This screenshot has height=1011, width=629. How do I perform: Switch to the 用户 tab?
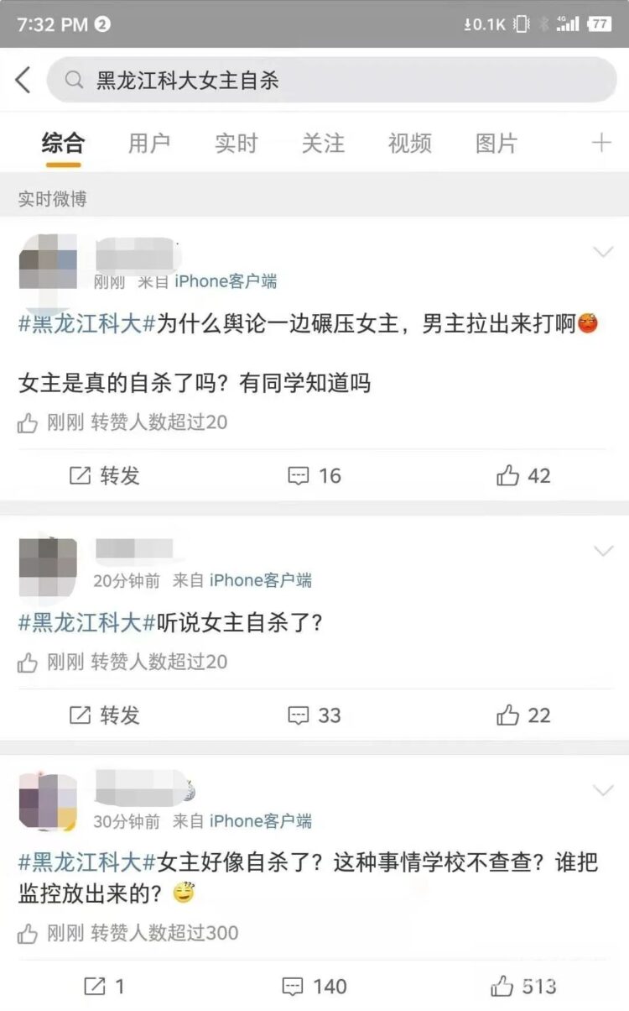(149, 144)
